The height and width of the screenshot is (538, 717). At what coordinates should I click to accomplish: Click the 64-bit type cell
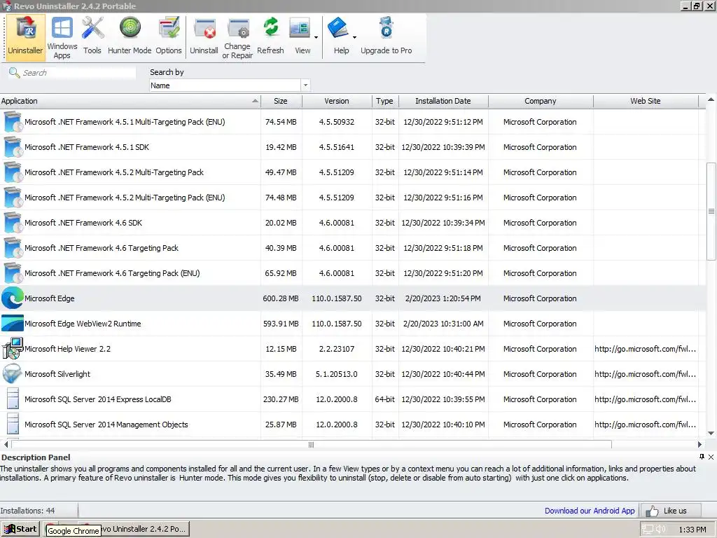pos(385,399)
